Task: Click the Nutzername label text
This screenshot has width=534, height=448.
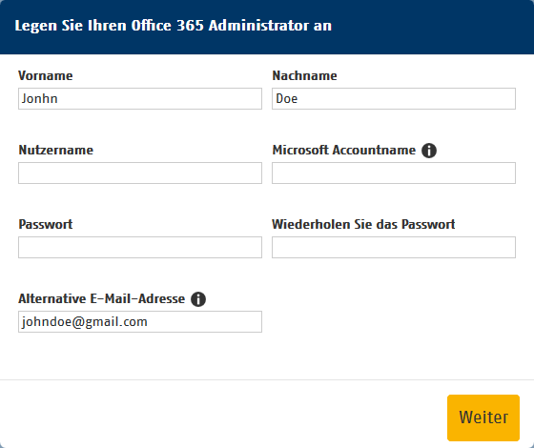Action: (x=56, y=151)
